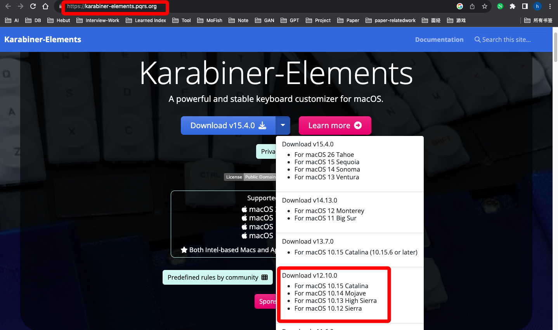Open the 游戏 bookmark folder
Viewport: 558px width, 330px height.
coord(456,20)
